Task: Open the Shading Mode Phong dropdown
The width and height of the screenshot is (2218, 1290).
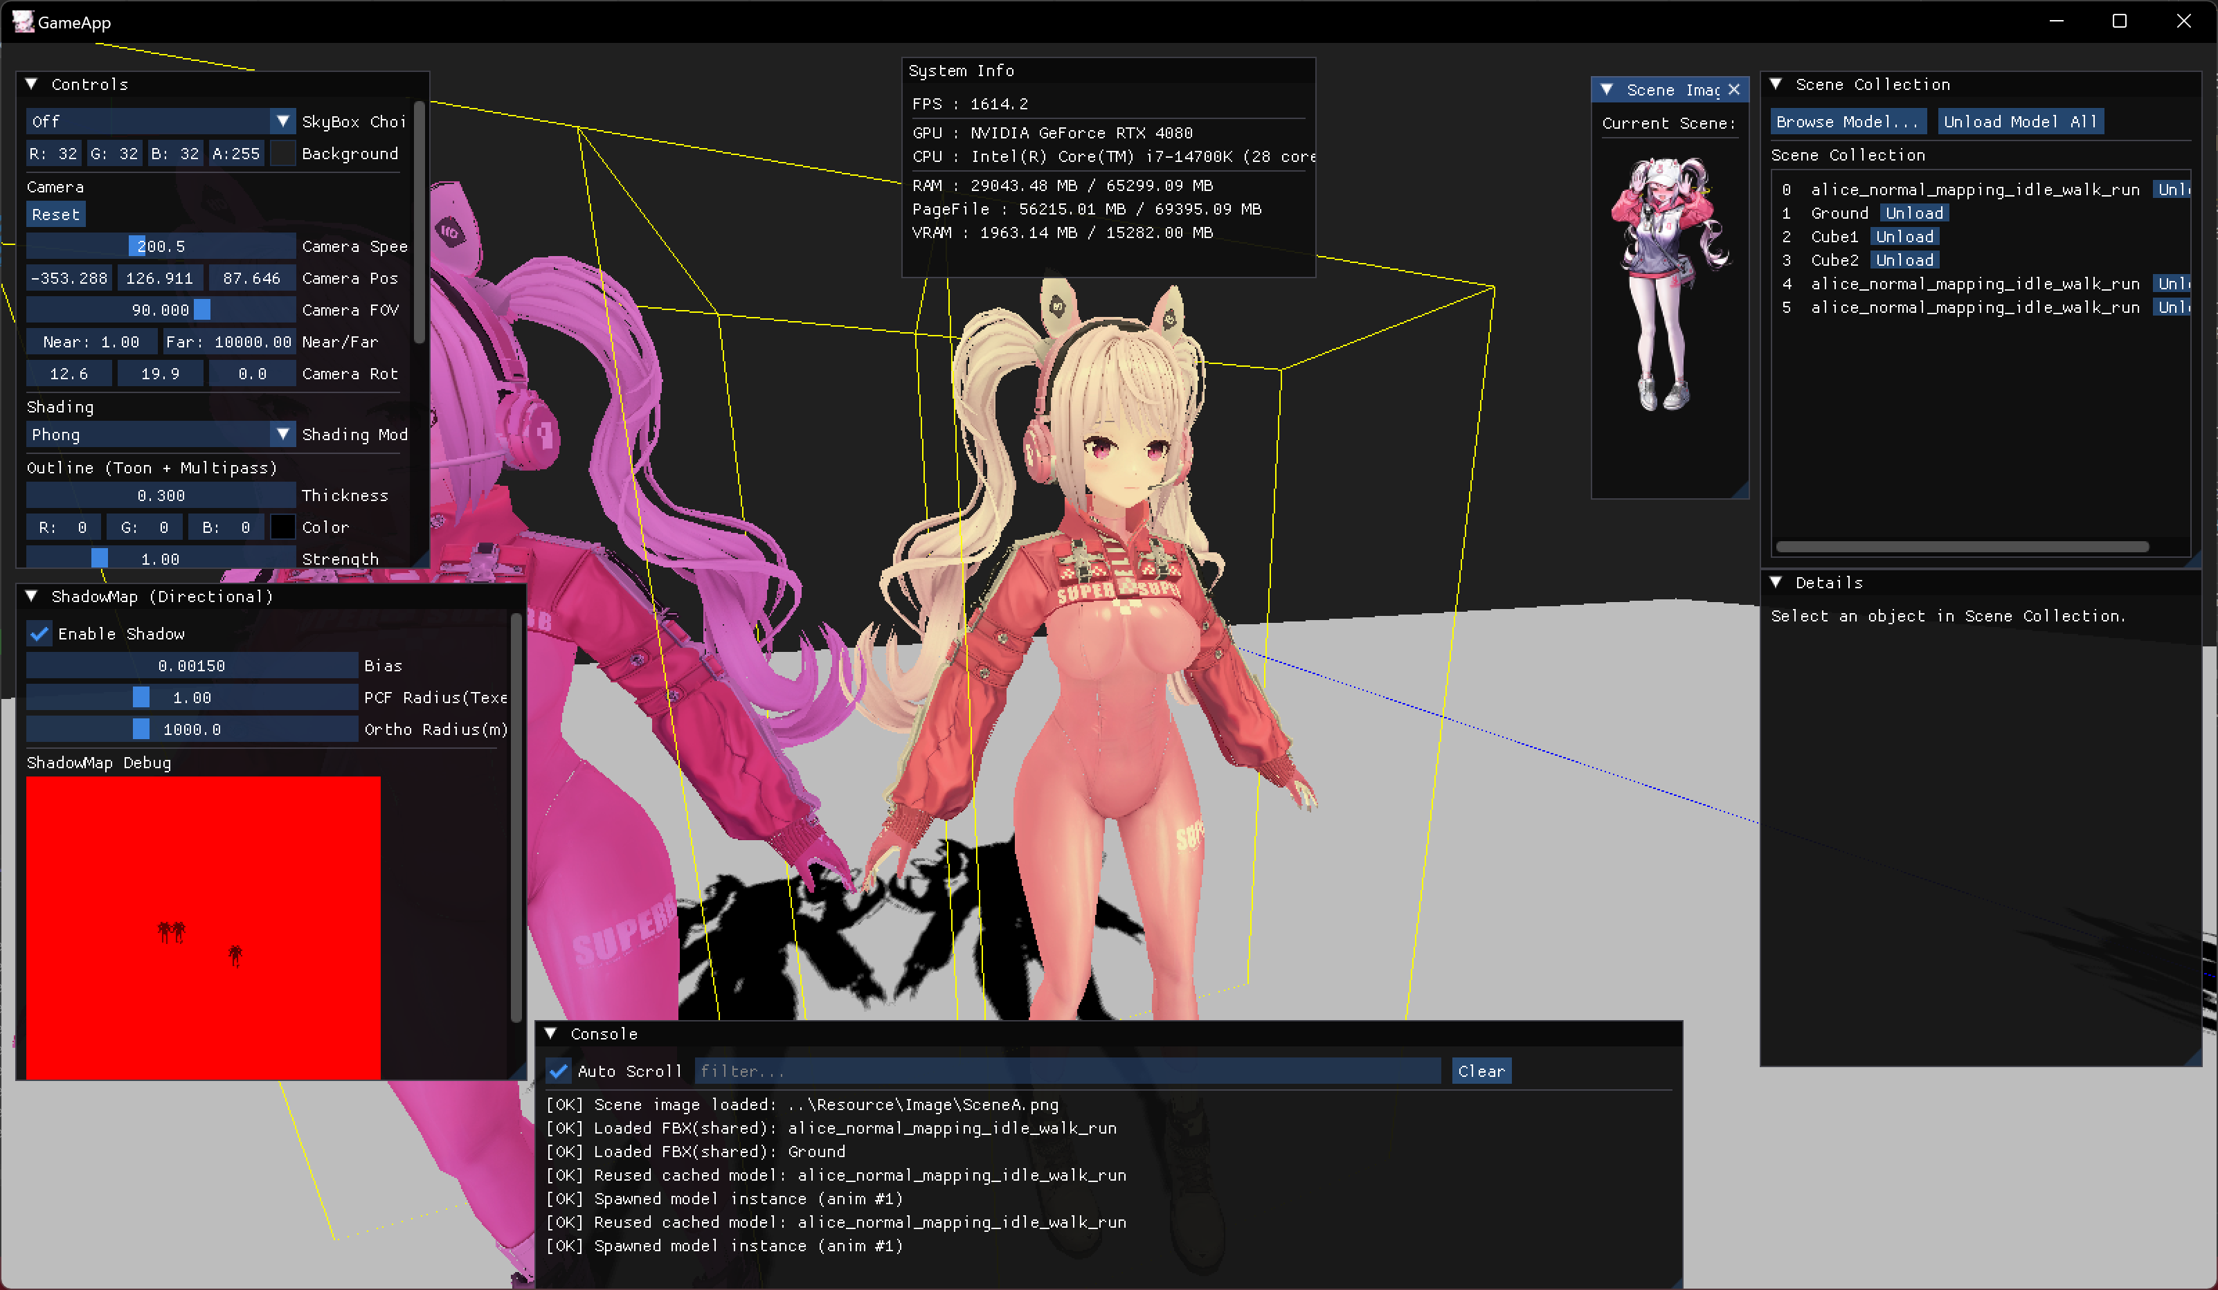Action: [160, 434]
